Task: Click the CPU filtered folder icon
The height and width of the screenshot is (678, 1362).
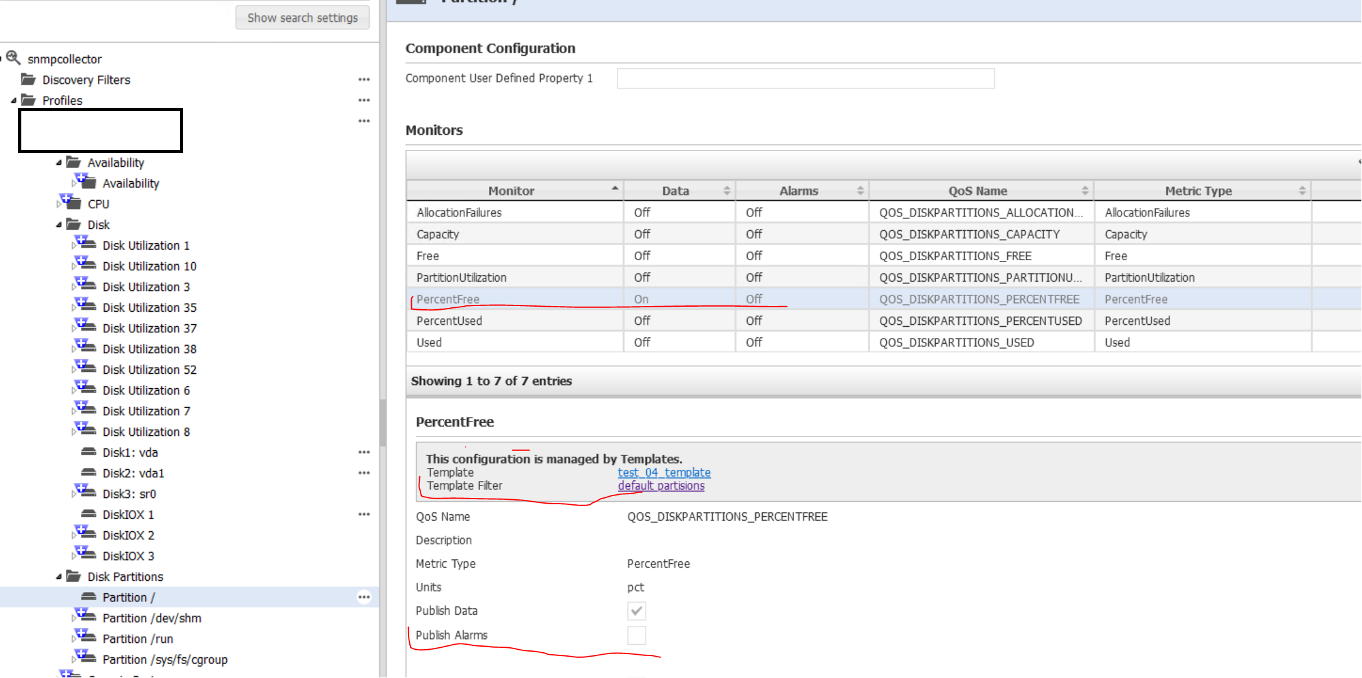Action: 71,203
